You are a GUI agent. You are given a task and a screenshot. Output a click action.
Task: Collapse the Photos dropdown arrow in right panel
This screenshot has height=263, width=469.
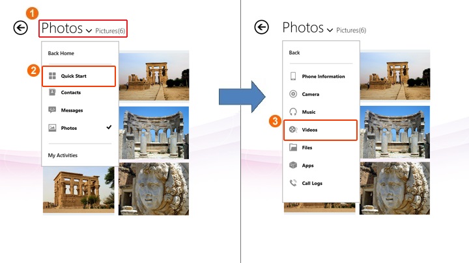point(330,31)
